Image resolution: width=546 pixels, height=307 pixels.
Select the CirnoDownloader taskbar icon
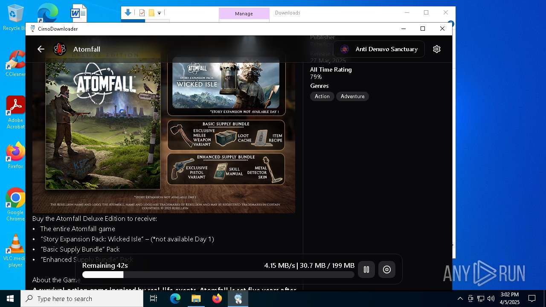(238, 298)
